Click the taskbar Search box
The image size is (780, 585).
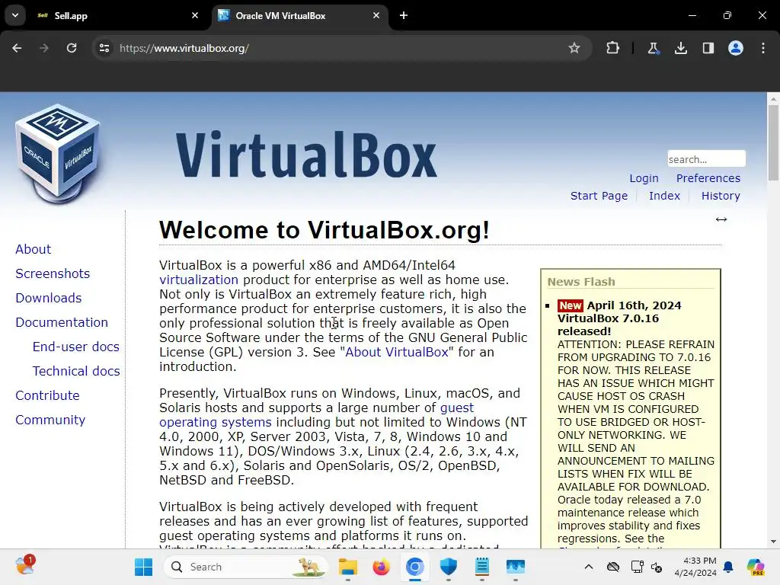(246, 567)
